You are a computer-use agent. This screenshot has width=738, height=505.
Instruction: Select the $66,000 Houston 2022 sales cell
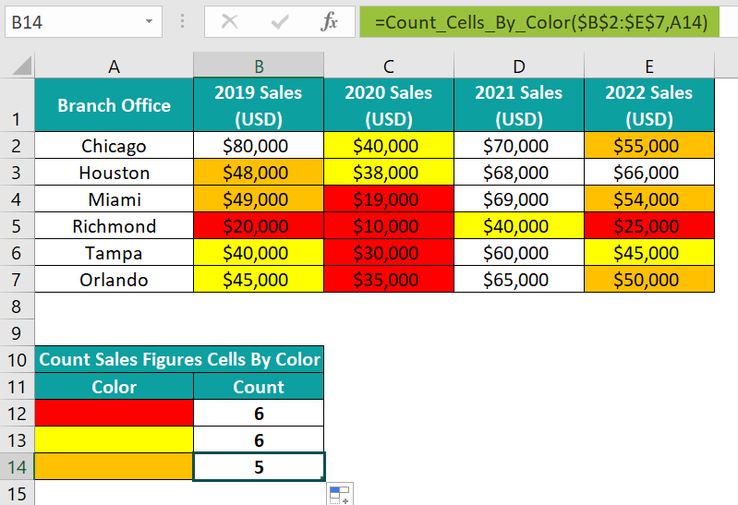click(649, 173)
